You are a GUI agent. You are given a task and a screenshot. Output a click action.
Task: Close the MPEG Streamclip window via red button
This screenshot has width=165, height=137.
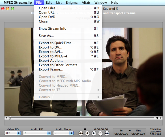coord(3,8)
